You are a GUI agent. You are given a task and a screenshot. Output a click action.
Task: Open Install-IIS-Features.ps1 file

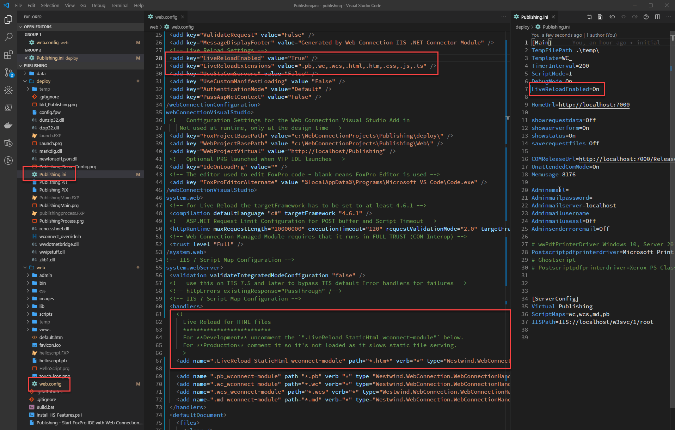(x=59, y=415)
